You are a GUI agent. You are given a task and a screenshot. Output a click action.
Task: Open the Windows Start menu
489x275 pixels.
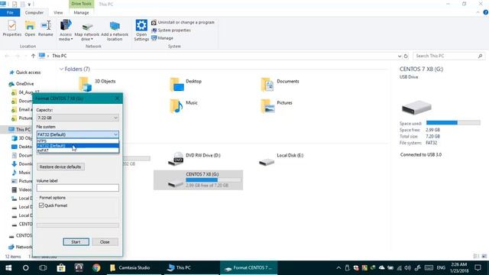click(x=8, y=268)
